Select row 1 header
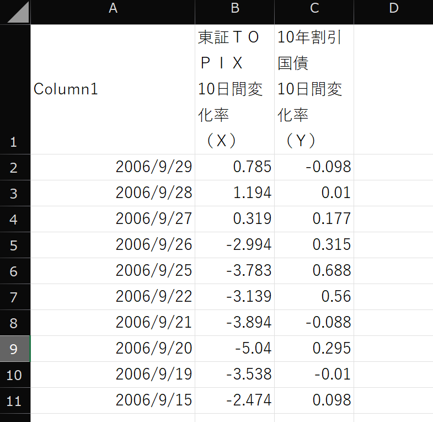 [x=15, y=89]
